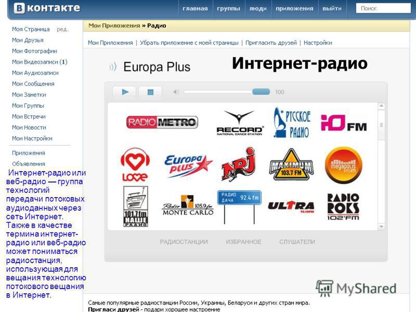Screen dimensions: 416x312
Task: Click Мои Приложения link under breadcrumb
Action: click(110, 43)
